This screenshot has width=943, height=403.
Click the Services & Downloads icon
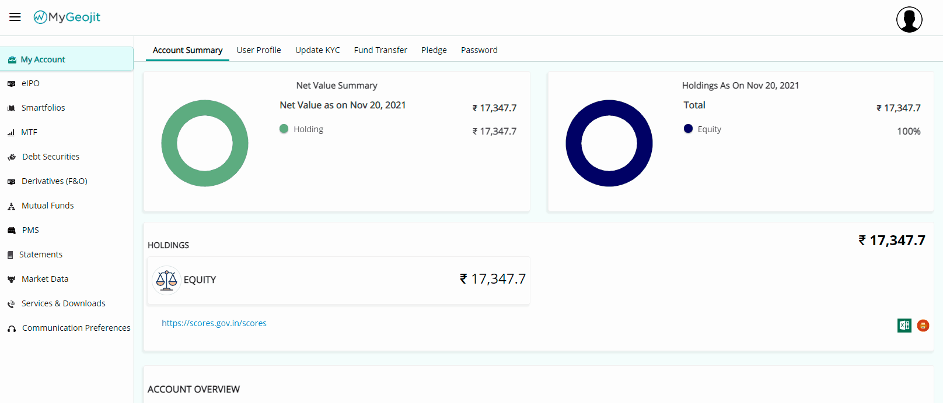click(11, 304)
